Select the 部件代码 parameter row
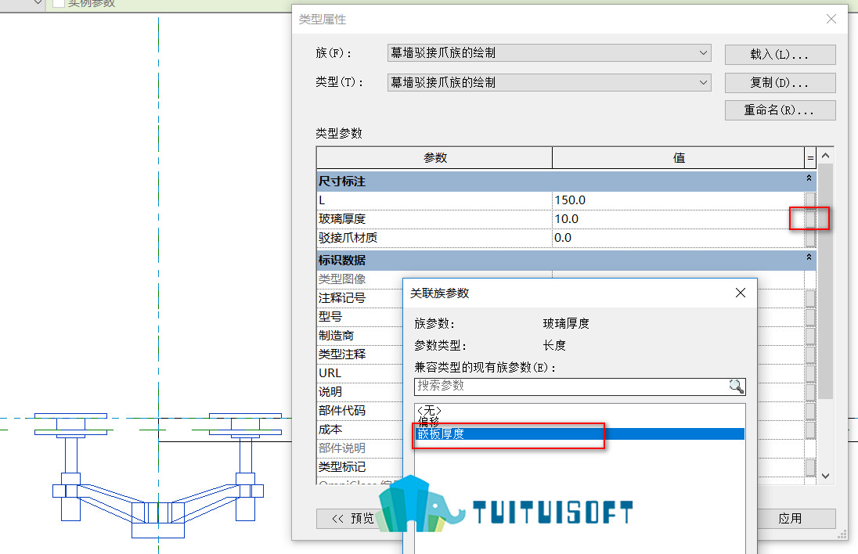The width and height of the screenshot is (858, 554). point(359,411)
